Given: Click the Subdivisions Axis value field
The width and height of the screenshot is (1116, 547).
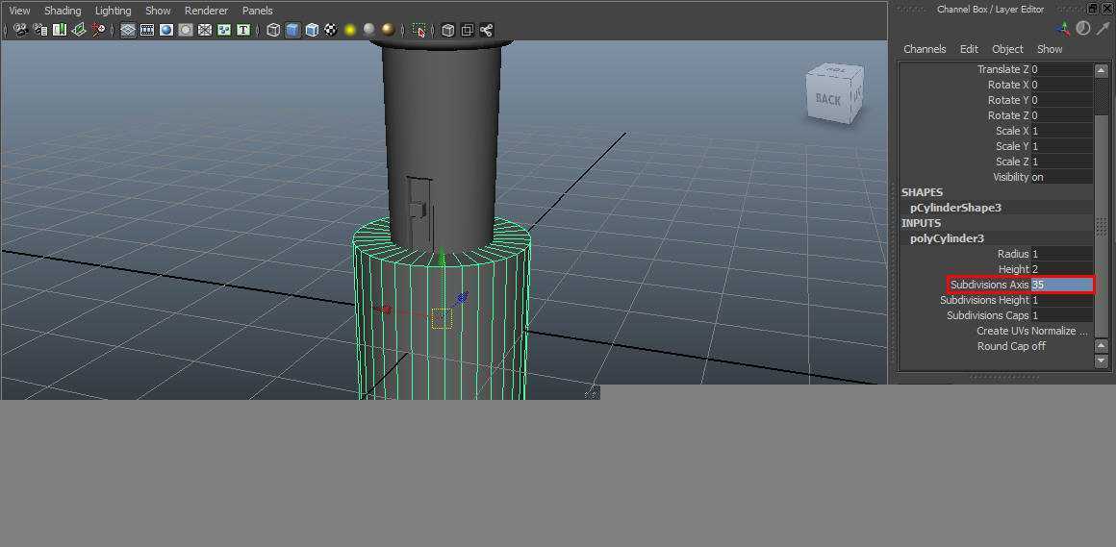Looking at the screenshot, I should 1061,285.
